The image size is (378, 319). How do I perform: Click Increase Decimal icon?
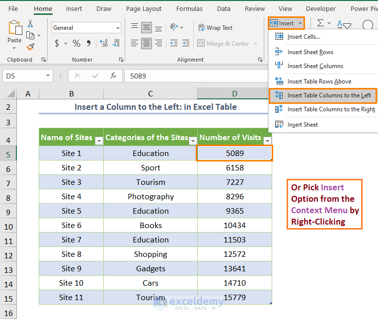click(x=103, y=44)
